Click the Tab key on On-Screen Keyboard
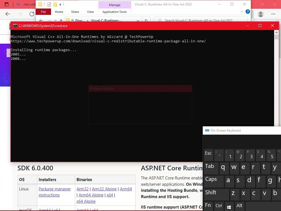 (211, 168)
